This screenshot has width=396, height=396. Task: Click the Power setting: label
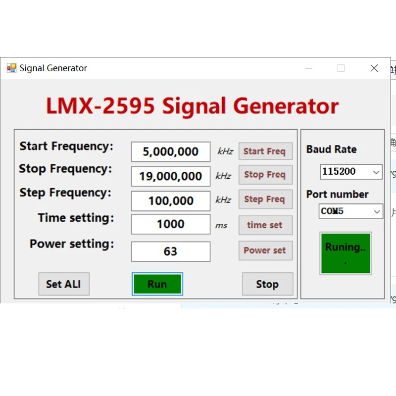(x=72, y=244)
